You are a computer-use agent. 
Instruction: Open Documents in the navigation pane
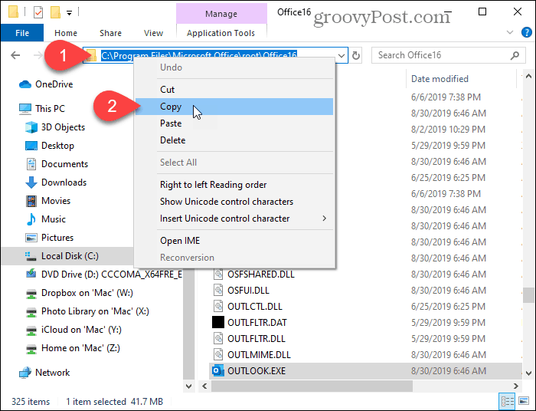click(64, 164)
